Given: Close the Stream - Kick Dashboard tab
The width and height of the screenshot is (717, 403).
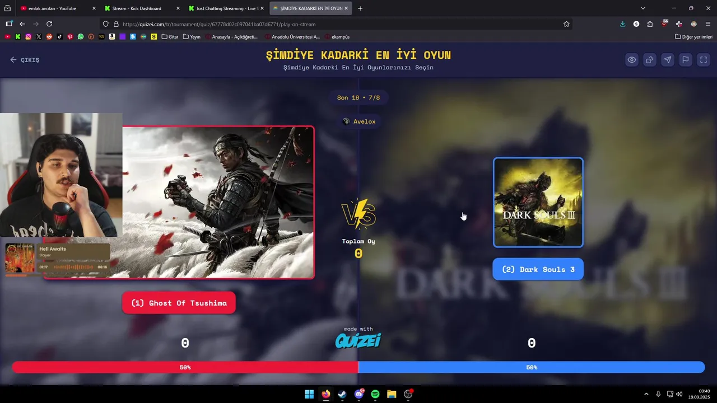Looking at the screenshot, I should pos(178,8).
